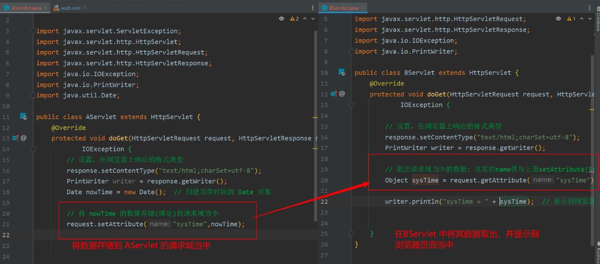Open the 2 warnings indicator in AServlet editor

pyautogui.click(x=295, y=18)
